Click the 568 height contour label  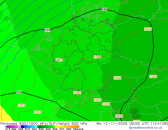click(x=19, y=92)
